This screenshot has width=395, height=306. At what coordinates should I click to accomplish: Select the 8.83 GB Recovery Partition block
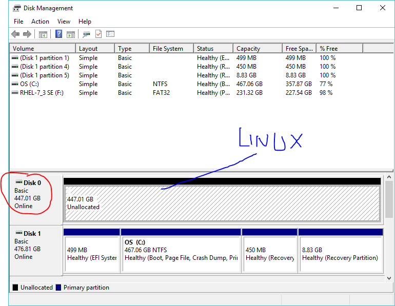[x=340, y=254]
